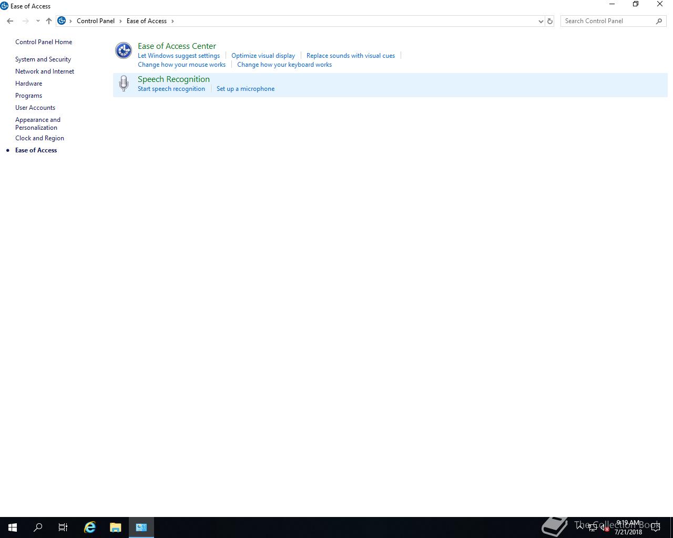
Task: Open the Ease of Access Center icon
Action: (124, 50)
